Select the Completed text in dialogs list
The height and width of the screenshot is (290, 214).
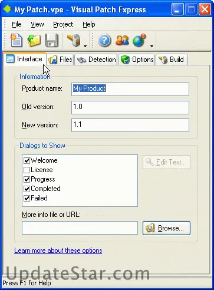(46, 189)
